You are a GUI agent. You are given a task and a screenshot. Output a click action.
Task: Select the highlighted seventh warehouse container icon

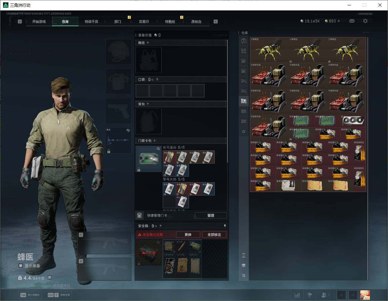pos(244,101)
